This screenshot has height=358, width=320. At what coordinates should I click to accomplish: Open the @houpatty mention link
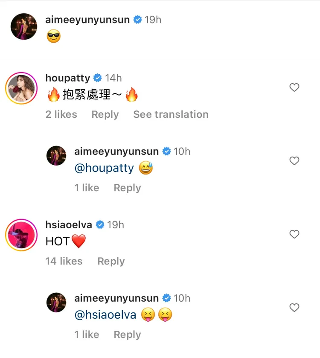(104, 169)
